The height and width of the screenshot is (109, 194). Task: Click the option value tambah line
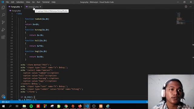point(41,73)
